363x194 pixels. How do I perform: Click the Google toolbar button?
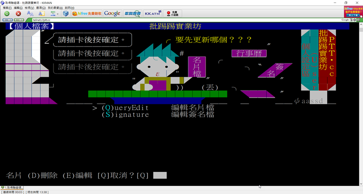pyautogui.click(x=112, y=14)
